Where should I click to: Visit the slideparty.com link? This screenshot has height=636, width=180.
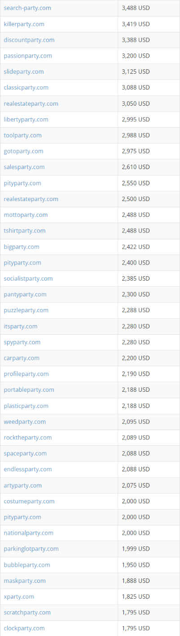click(24, 72)
